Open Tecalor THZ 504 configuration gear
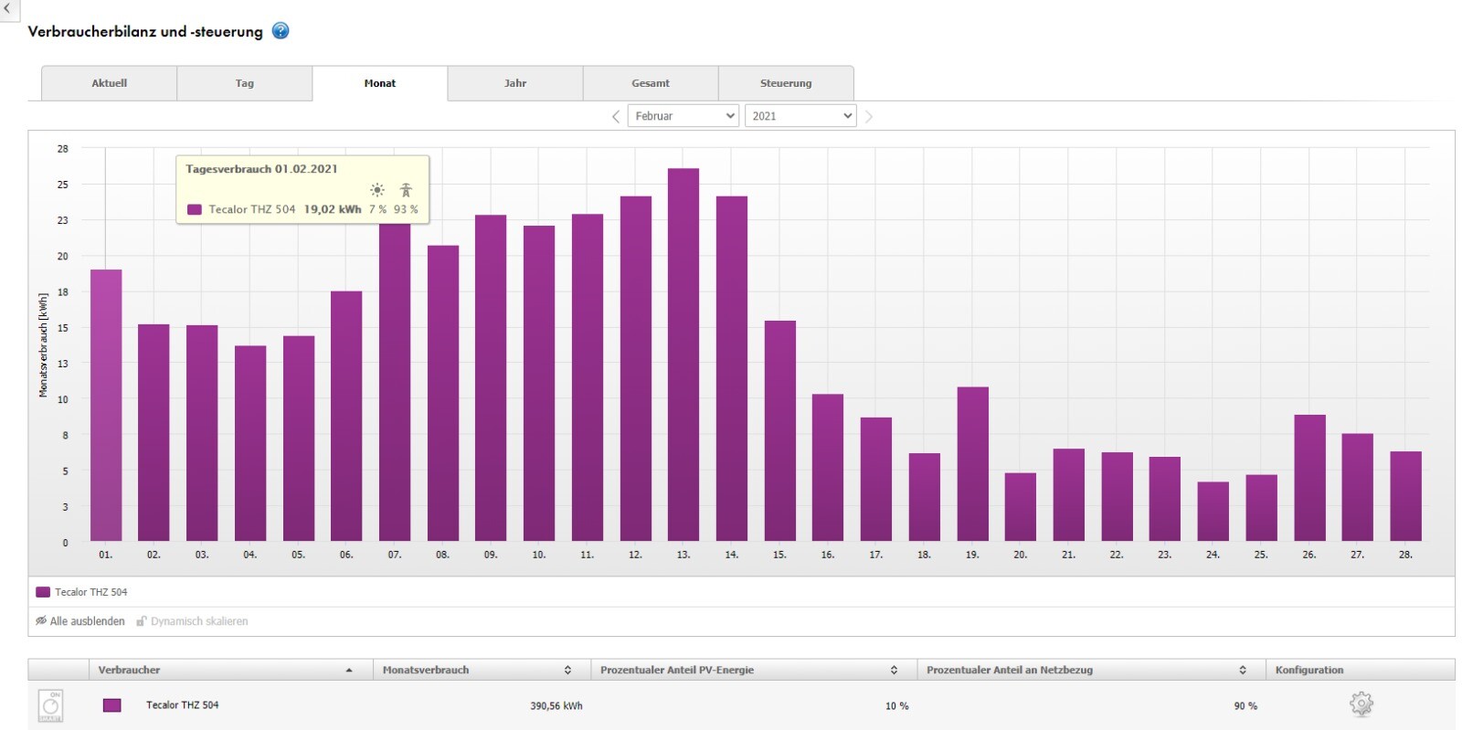1462x730 pixels. [x=1361, y=704]
